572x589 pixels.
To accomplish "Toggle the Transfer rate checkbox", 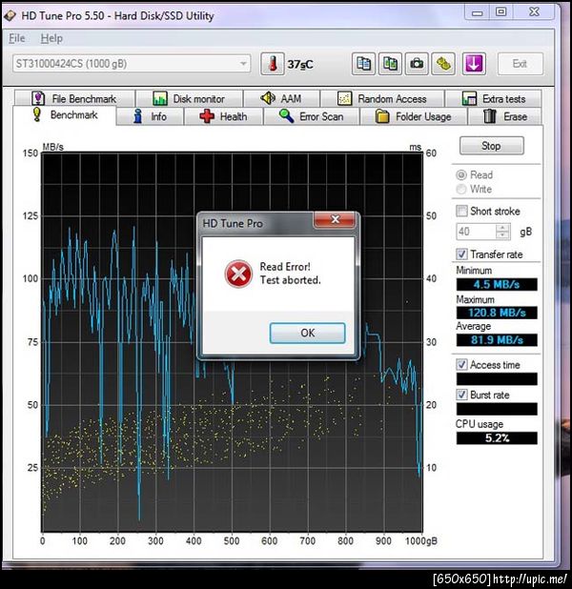I will pyautogui.click(x=461, y=254).
